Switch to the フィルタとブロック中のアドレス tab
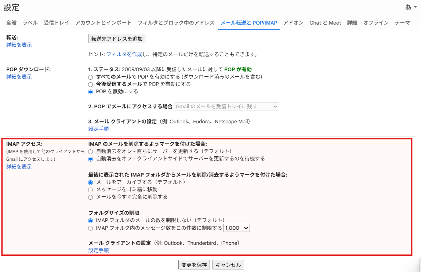Image resolution: width=421 pixels, height=272 pixels. [175, 22]
